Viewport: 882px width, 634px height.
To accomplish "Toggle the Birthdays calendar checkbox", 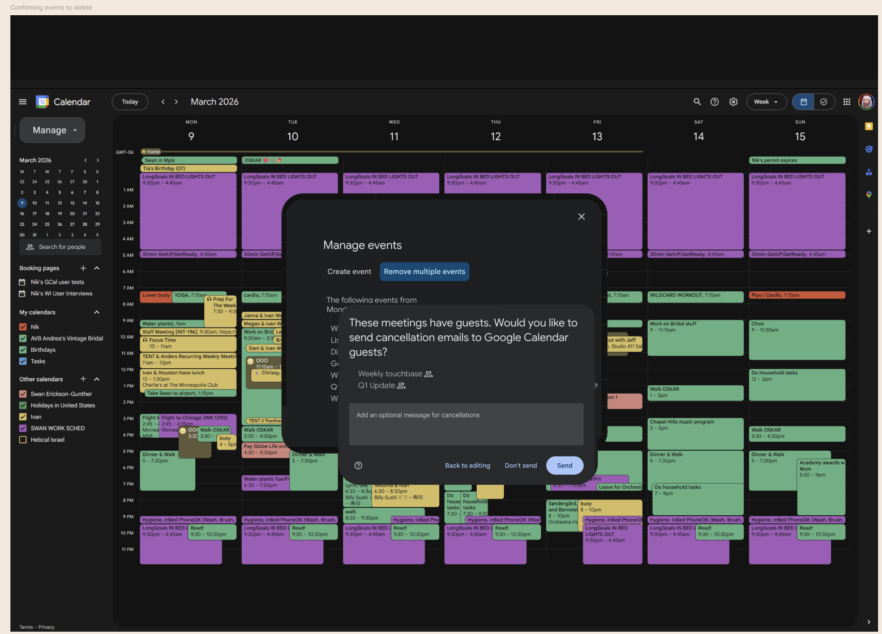I will click(23, 350).
